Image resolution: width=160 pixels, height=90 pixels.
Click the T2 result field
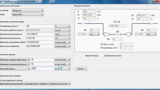coord(143,19)
